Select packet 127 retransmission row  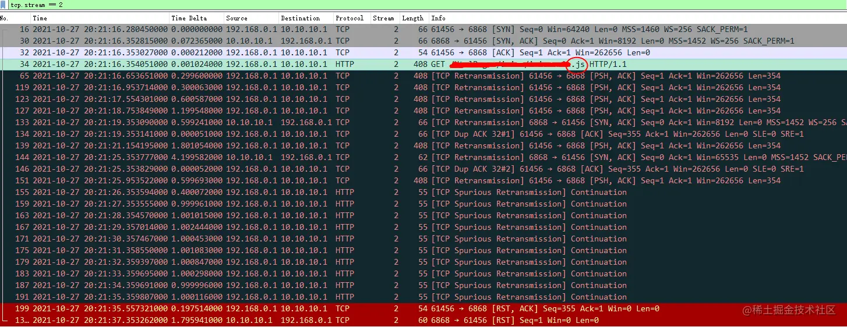pyautogui.click(x=423, y=111)
